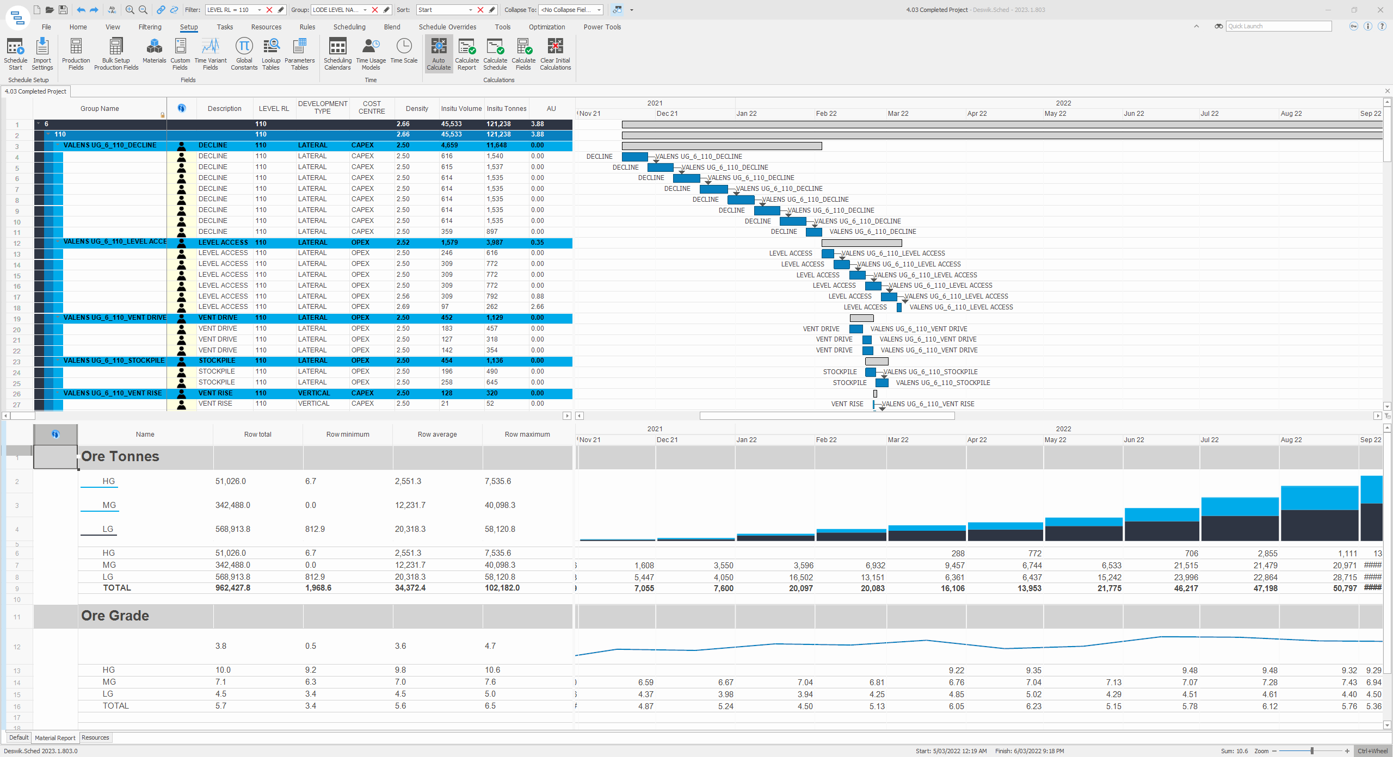Collapse the ribbon with the chevron
This screenshot has width=1393, height=757.
click(1197, 26)
